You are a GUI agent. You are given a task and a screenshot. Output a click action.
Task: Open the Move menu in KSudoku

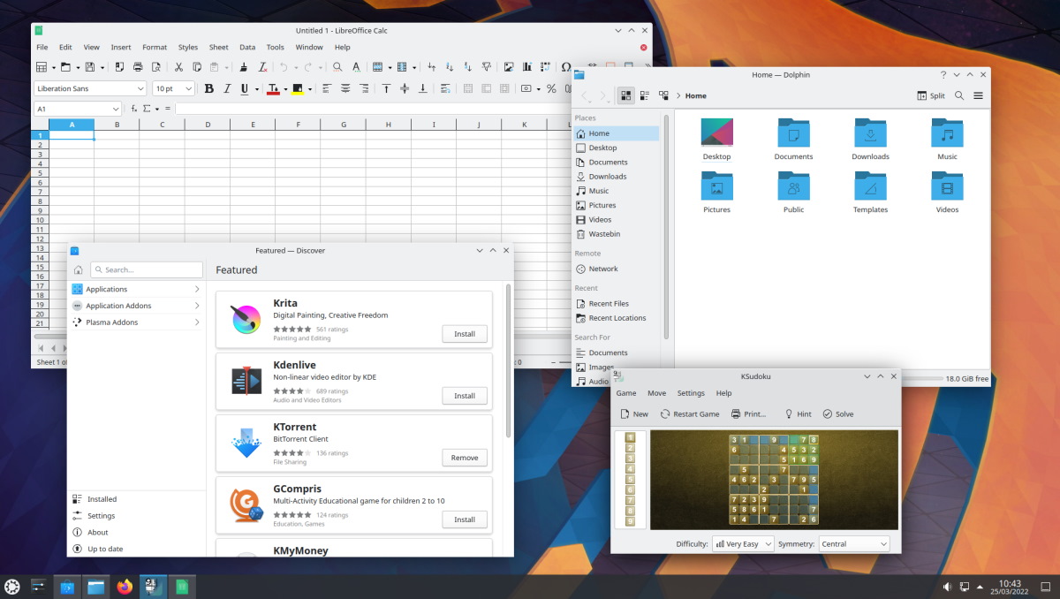coord(656,393)
